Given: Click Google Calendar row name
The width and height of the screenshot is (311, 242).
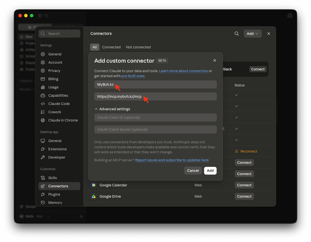Looking at the screenshot, I should (x=113, y=185).
